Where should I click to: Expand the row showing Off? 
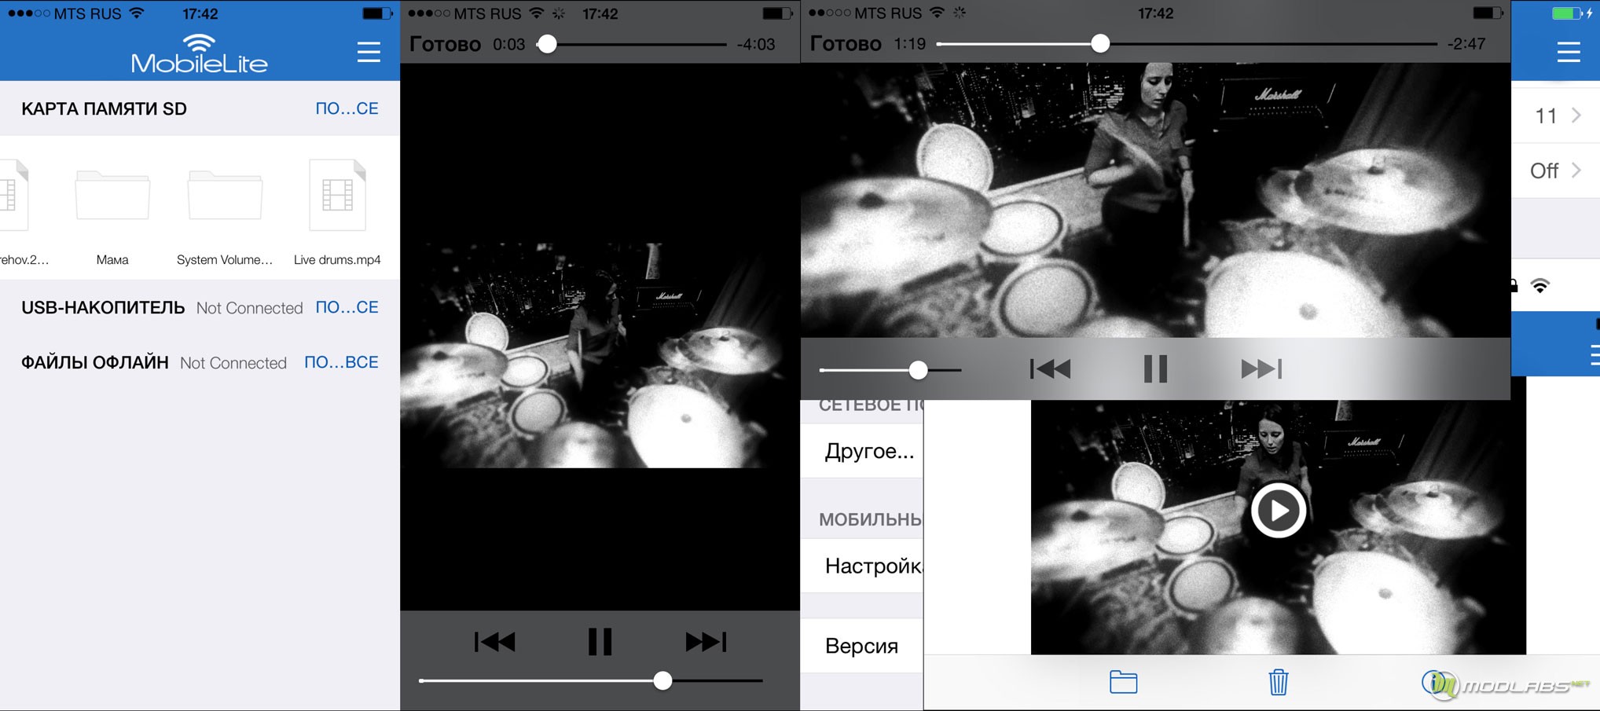pyautogui.click(x=1556, y=170)
